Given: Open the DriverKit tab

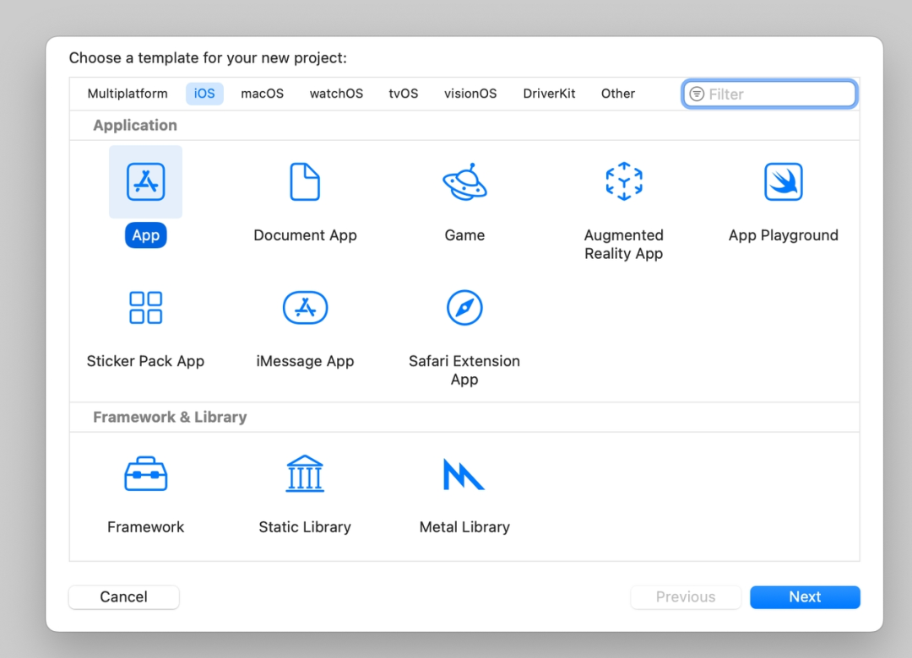Looking at the screenshot, I should (549, 94).
